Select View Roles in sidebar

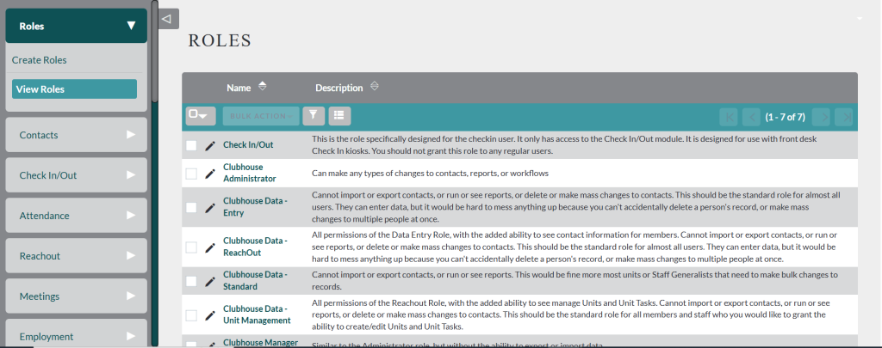pos(74,89)
